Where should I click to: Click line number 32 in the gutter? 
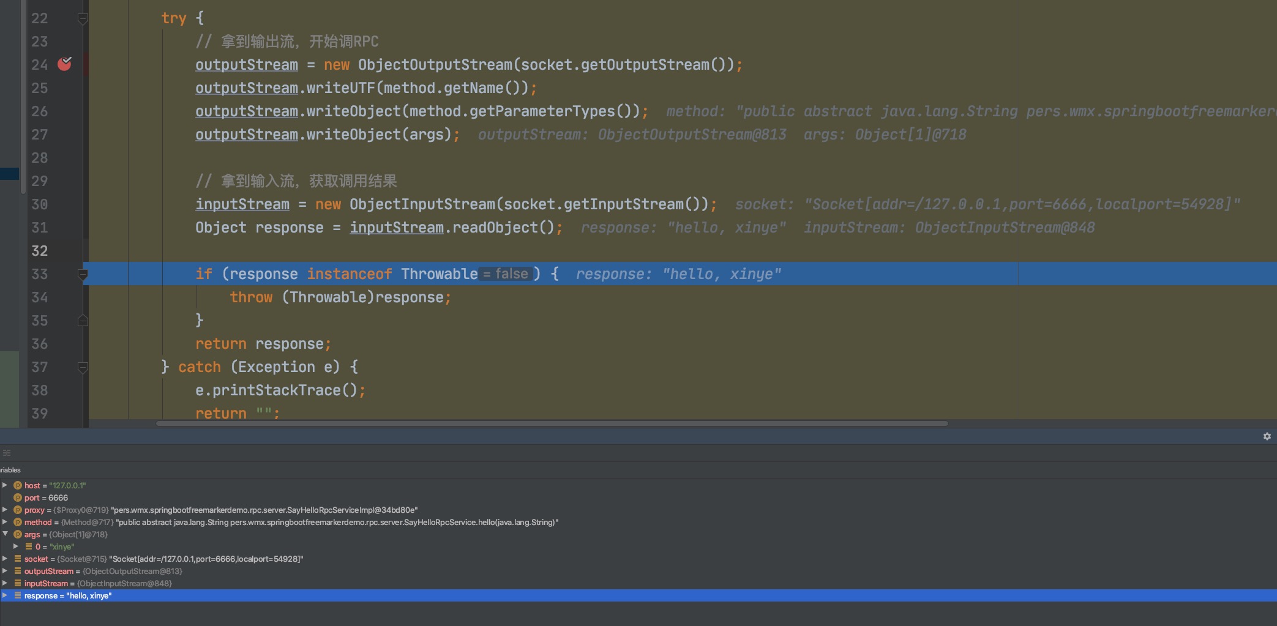pyautogui.click(x=39, y=251)
